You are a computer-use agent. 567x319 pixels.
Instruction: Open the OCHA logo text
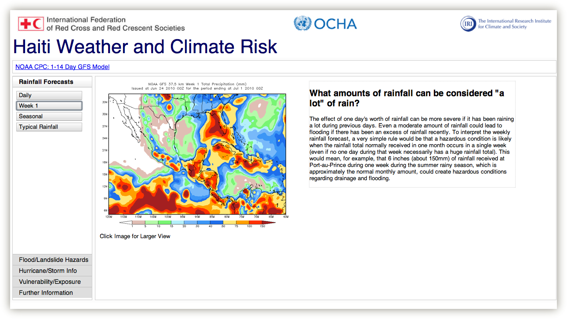335,24
